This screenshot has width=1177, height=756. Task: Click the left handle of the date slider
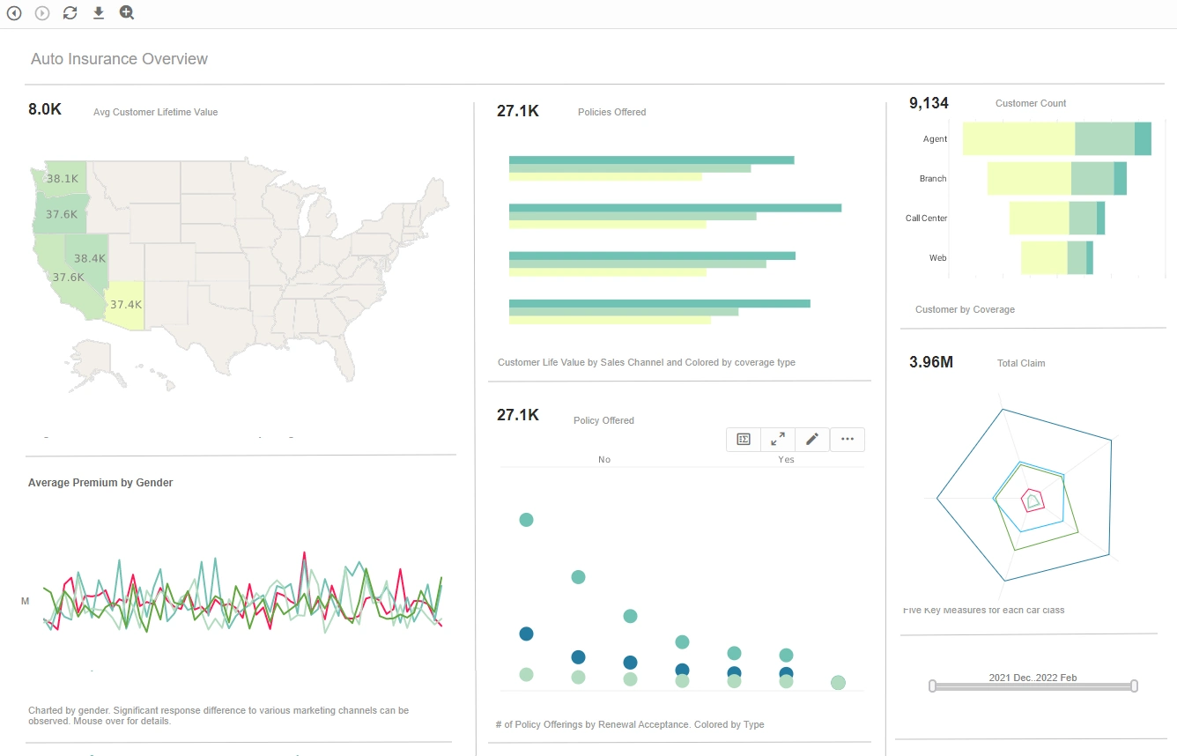click(x=932, y=685)
